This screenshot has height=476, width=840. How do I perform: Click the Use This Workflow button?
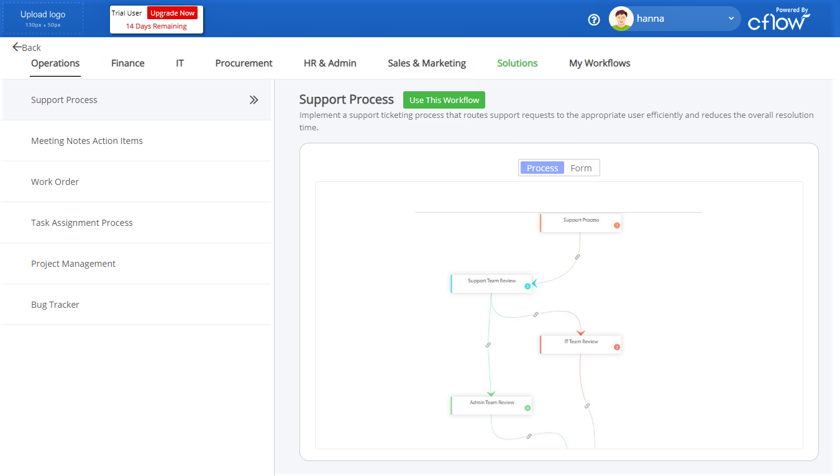tap(444, 100)
